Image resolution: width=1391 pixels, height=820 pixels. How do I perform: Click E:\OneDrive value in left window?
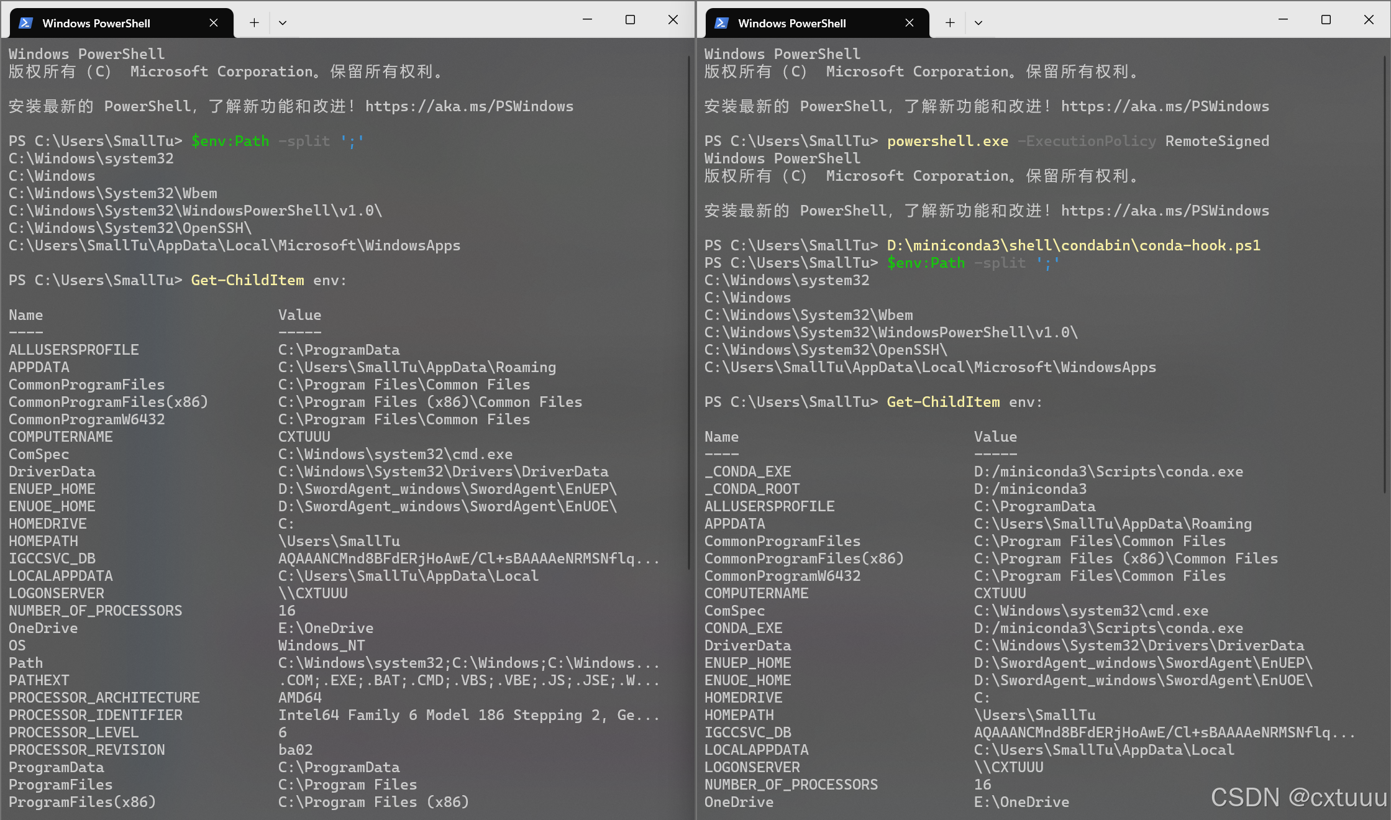(326, 628)
